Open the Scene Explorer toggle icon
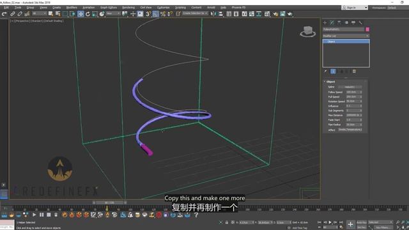This screenshot has width=409, height=230. (x=229, y=14)
